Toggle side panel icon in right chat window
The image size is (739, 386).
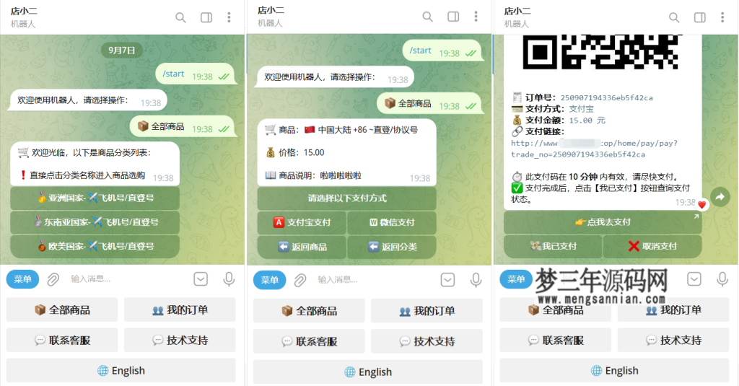pyautogui.click(x=700, y=17)
